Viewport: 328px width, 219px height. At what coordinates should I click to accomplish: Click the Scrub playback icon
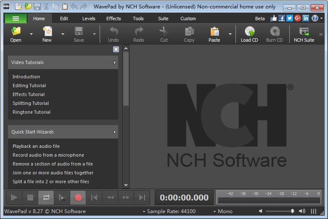point(62,198)
